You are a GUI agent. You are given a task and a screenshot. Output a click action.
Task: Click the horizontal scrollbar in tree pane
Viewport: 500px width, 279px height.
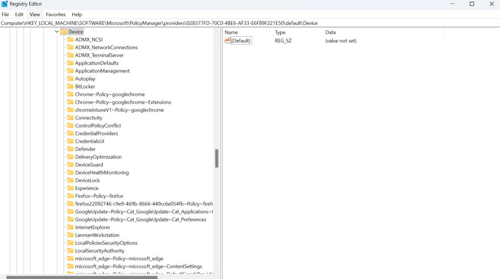(x=82, y=277)
